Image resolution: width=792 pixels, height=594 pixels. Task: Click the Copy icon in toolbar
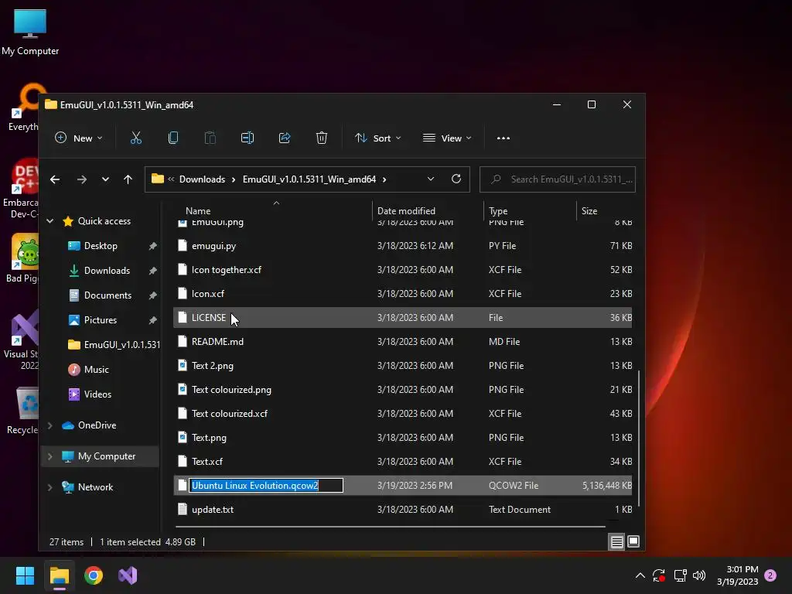tap(172, 138)
